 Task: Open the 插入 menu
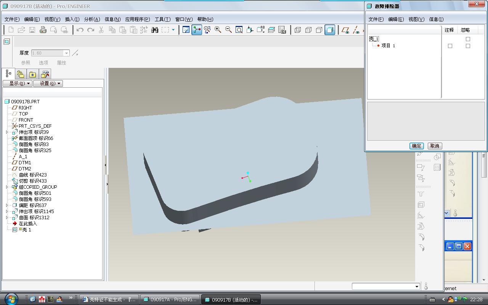coord(72,19)
